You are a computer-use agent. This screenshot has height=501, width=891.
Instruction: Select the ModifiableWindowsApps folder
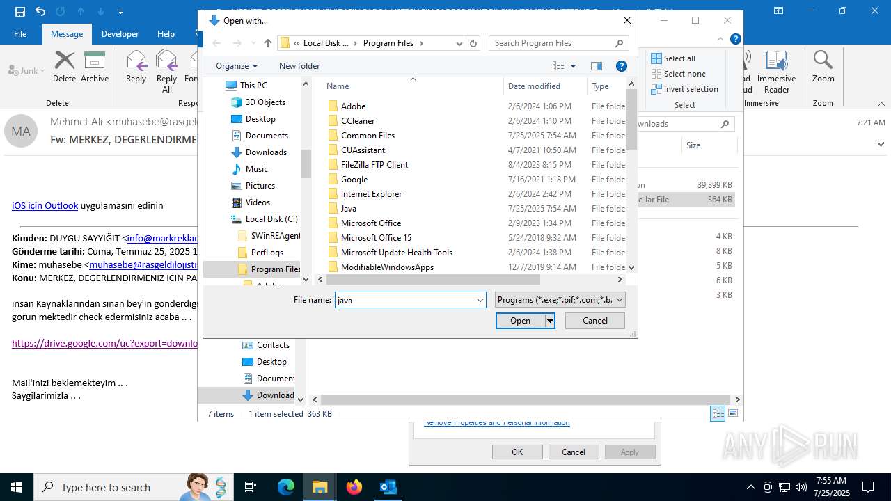pyautogui.click(x=387, y=267)
